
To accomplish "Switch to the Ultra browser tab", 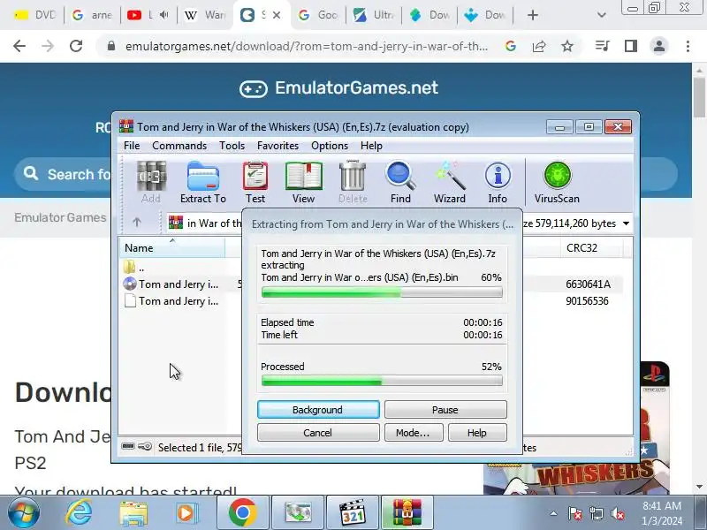I will point(374,15).
